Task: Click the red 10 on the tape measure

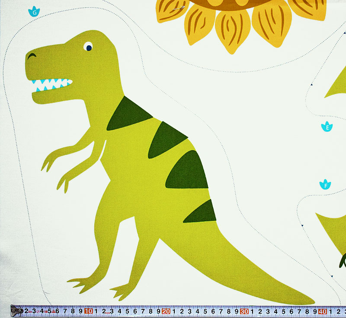Action: [89, 311]
